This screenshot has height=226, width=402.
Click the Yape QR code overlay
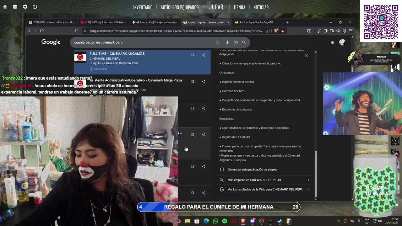tap(381, 21)
